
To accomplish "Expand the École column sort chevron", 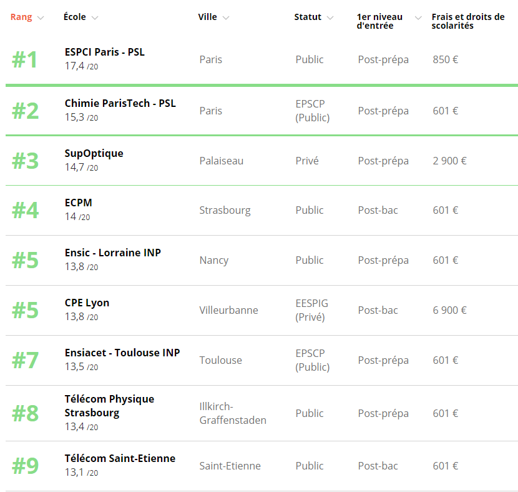I will point(95,18).
